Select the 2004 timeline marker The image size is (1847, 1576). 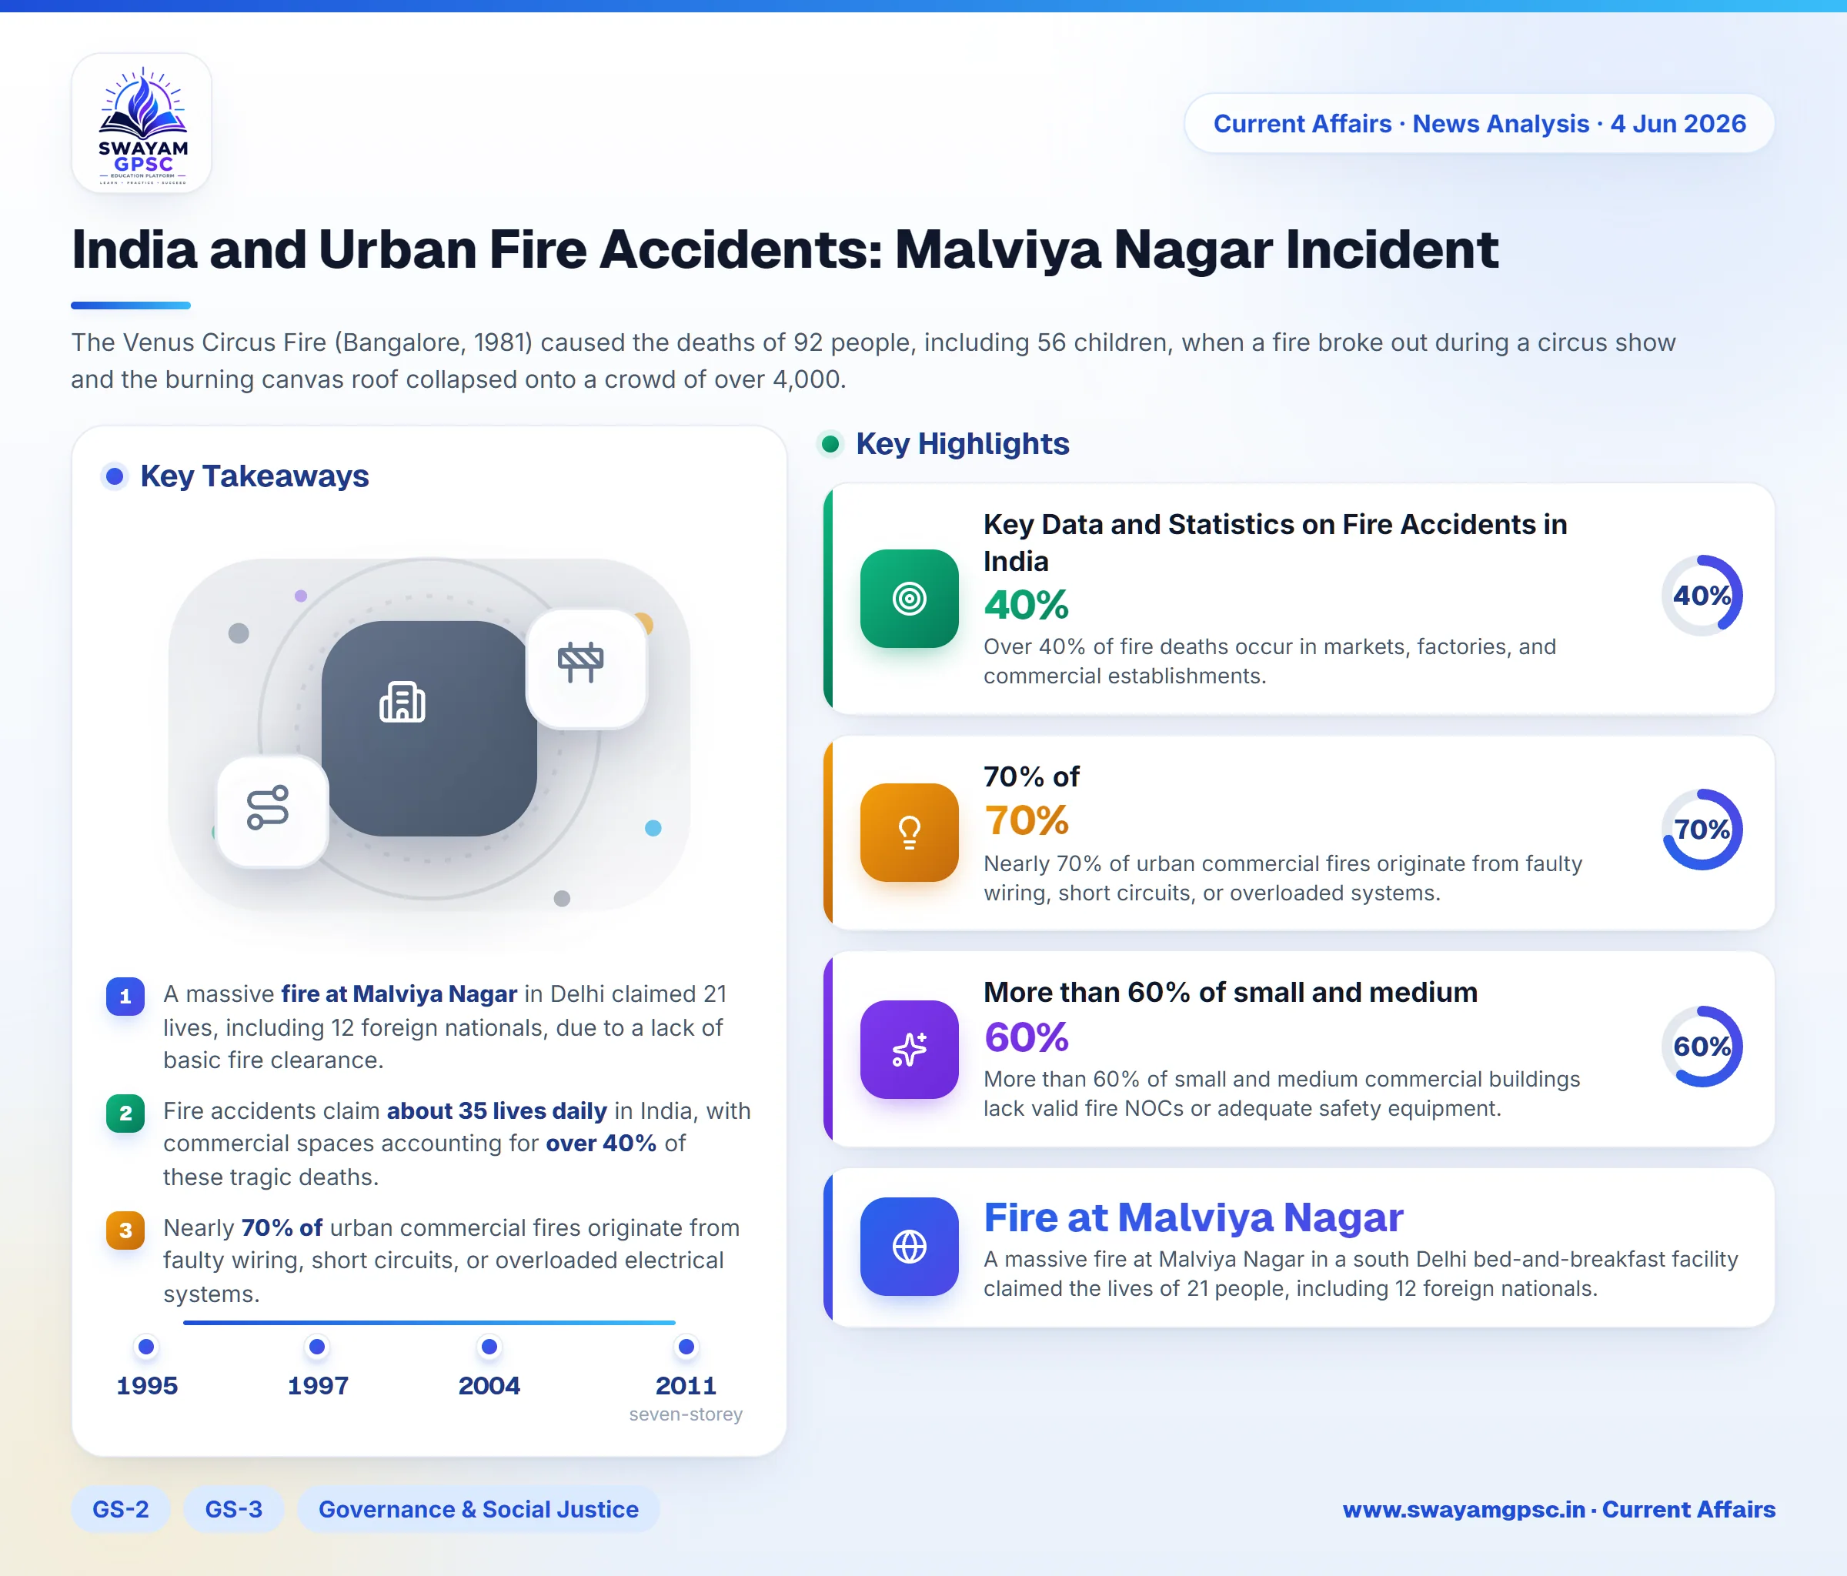click(489, 1346)
